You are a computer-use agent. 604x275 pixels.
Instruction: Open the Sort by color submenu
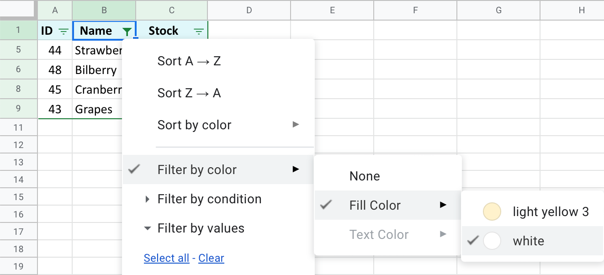[x=194, y=125]
